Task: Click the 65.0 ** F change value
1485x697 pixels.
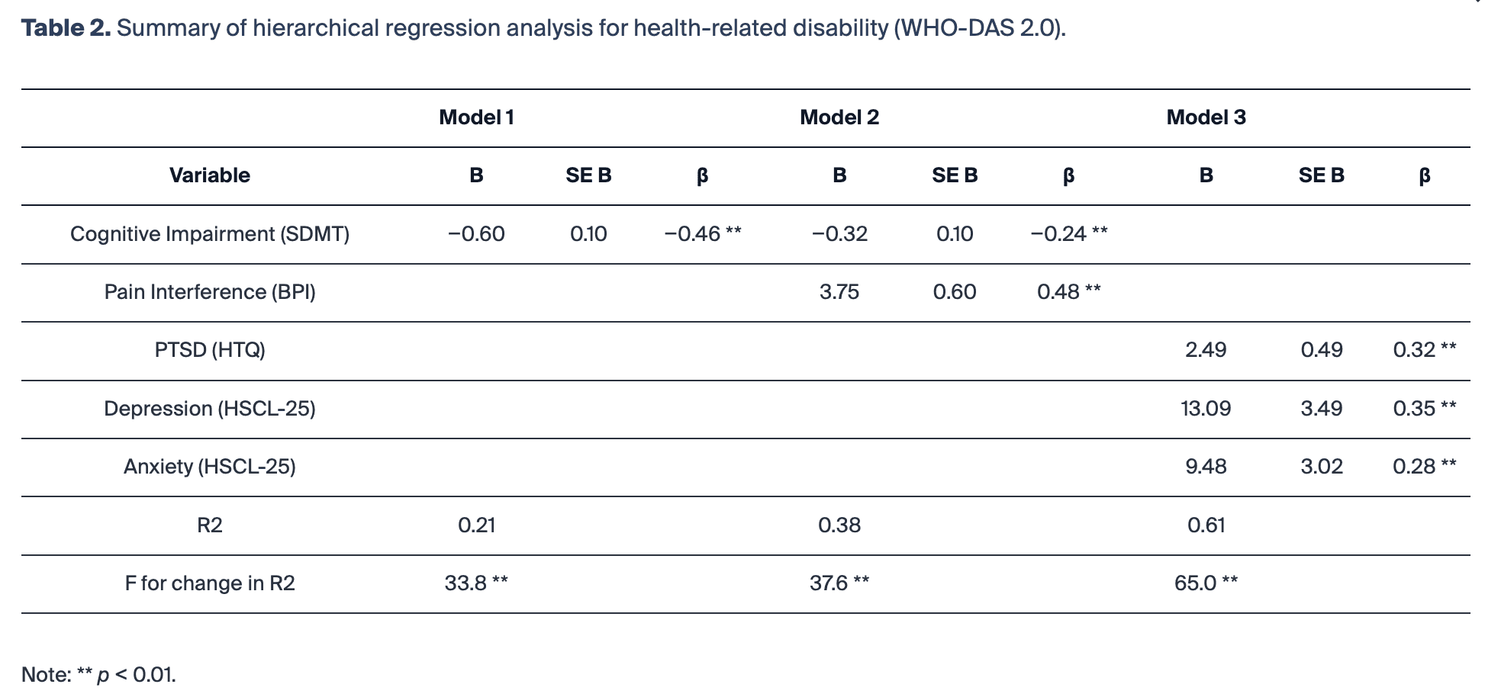Action: [1206, 583]
